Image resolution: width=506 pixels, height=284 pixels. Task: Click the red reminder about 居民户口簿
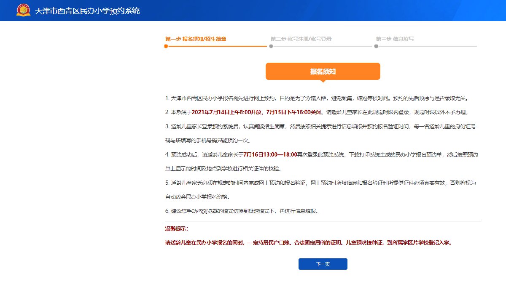tap(309, 243)
